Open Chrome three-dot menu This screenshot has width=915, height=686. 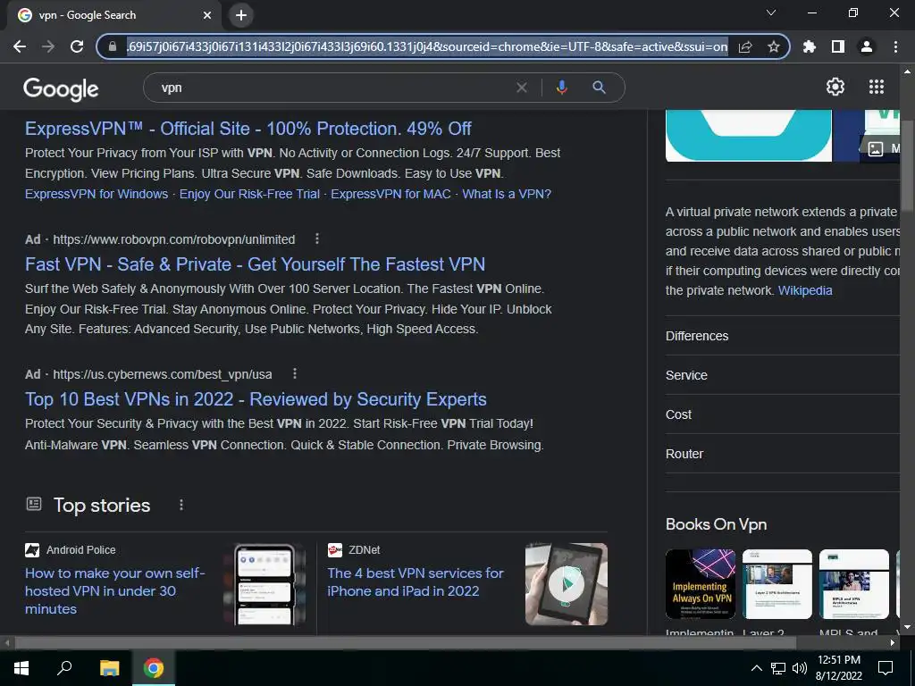(x=895, y=46)
